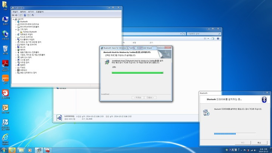The image size is (272, 153).
Task: Select the 모니터 tree item
Action: coord(23,47)
